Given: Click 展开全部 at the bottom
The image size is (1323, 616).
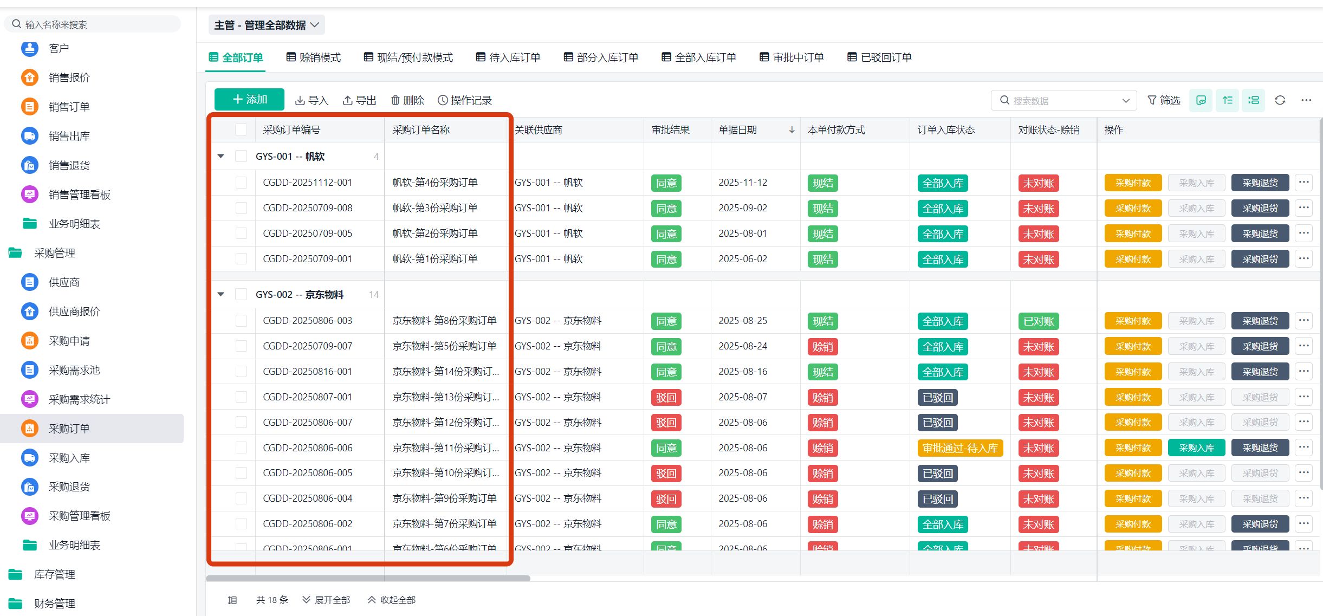Looking at the screenshot, I should pos(326,600).
